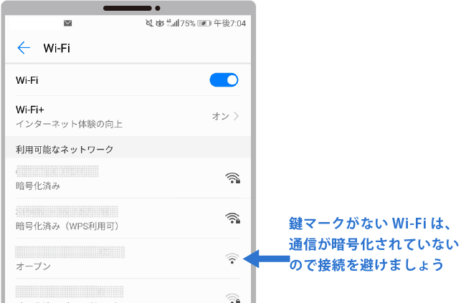Open Wi-Fi+ settings via the chevron arrow
466x303 pixels.
tap(237, 116)
